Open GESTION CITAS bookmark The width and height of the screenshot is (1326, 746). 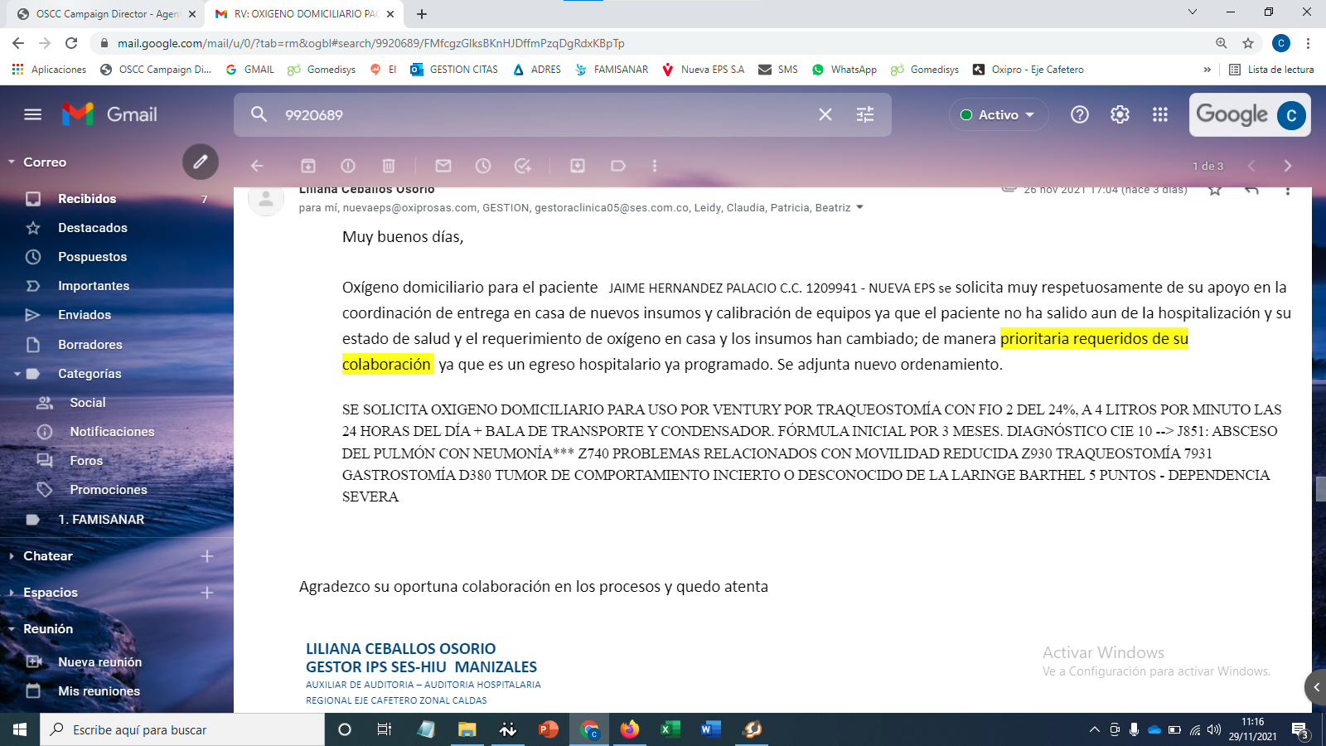click(x=454, y=70)
